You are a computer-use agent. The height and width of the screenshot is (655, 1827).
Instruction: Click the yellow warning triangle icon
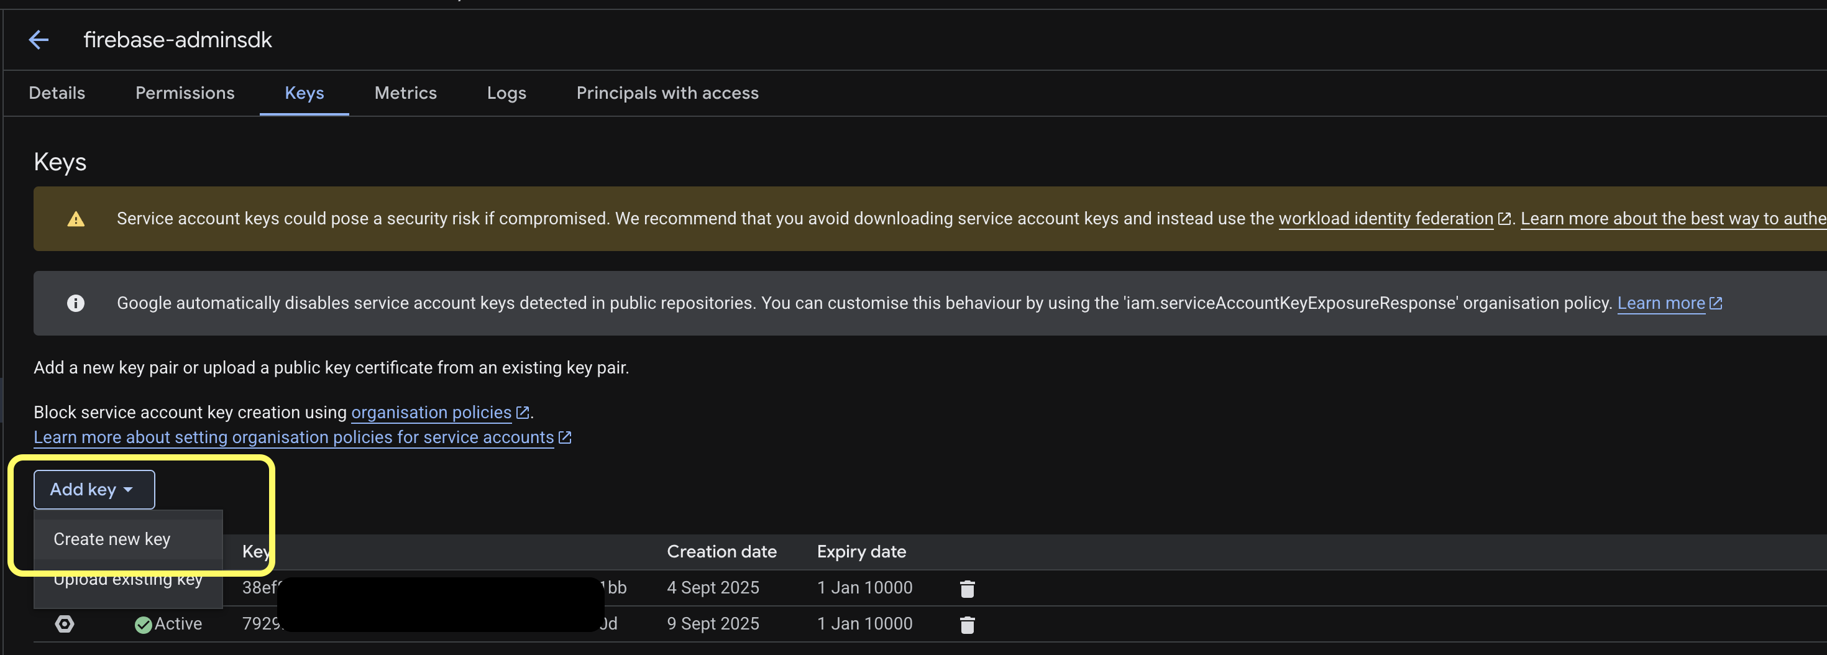[76, 219]
